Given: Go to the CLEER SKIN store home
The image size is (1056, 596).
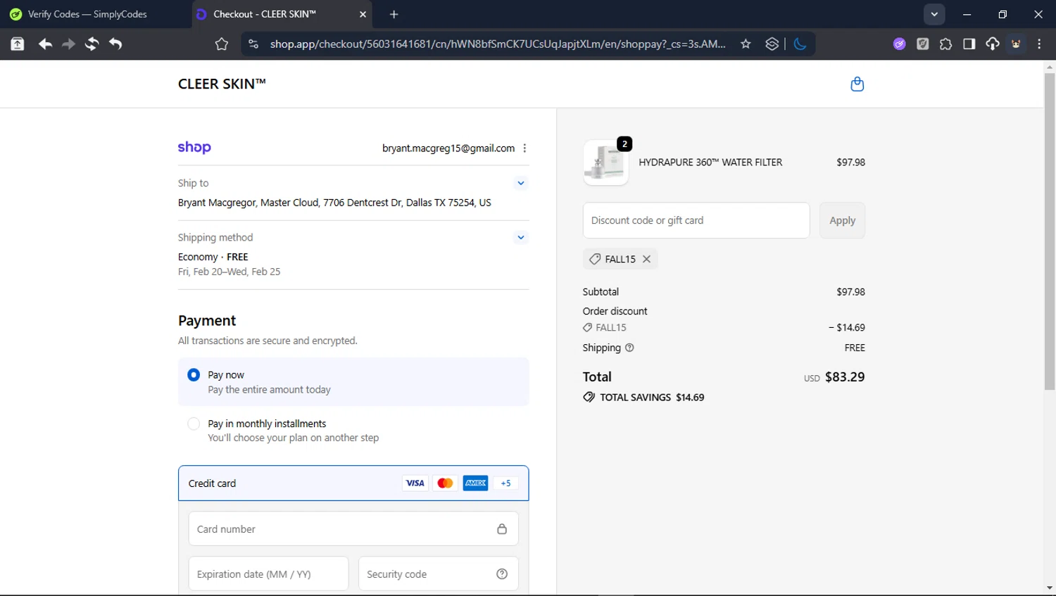Looking at the screenshot, I should pos(222,84).
